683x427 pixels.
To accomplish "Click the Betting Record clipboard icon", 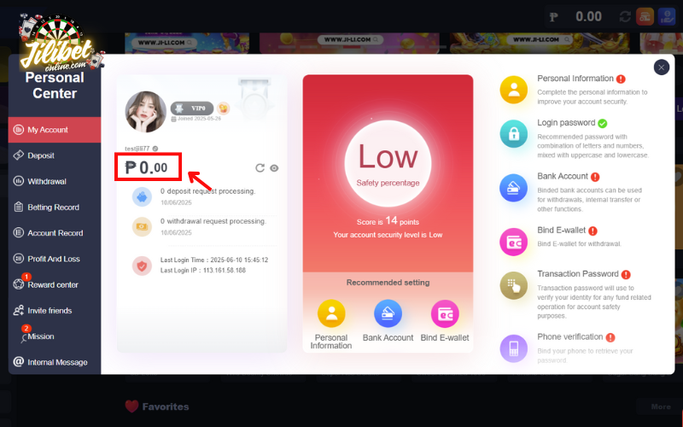I will (18, 207).
